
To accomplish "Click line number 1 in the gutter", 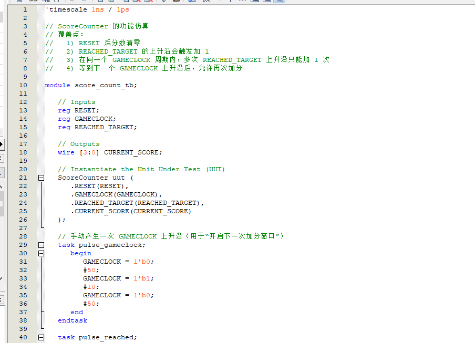I will pos(25,9).
